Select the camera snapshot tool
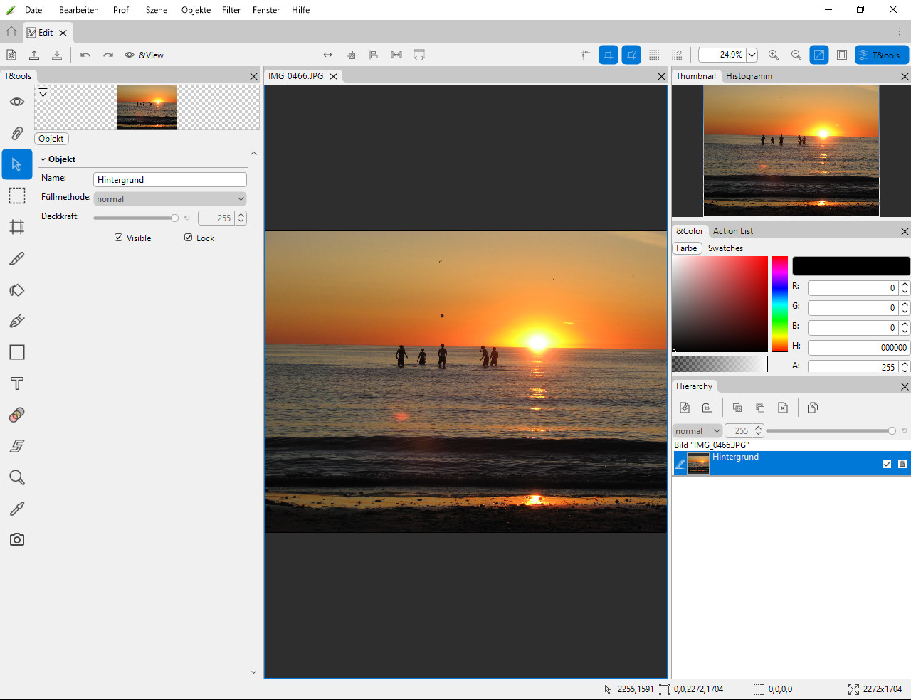The height and width of the screenshot is (700, 911). 17,540
